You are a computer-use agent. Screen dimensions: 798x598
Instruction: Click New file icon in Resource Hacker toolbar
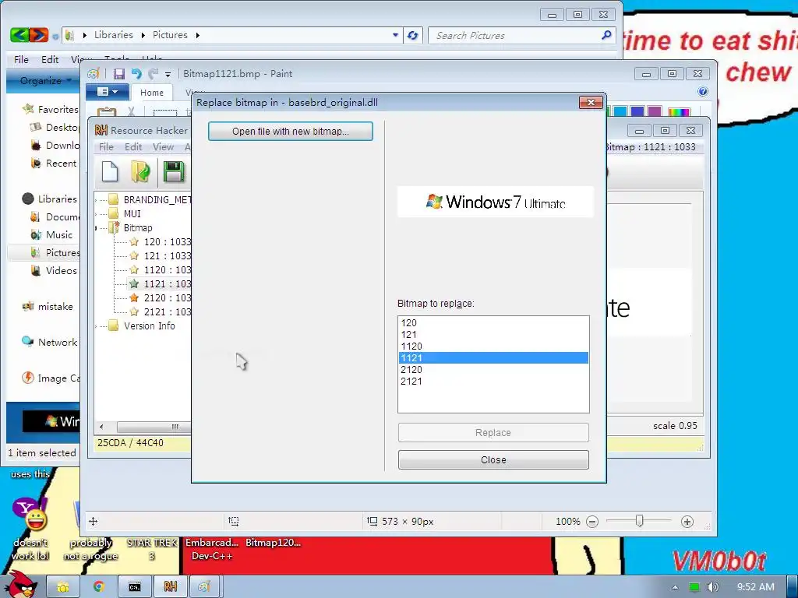[110, 171]
